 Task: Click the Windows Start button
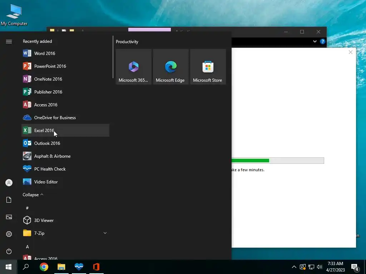coord(9,267)
